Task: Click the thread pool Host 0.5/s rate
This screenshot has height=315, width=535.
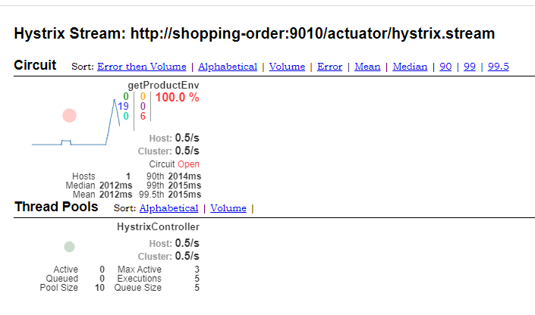Action: click(x=187, y=243)
